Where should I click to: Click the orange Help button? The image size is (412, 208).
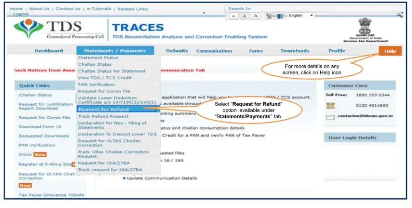pos(390,51)
